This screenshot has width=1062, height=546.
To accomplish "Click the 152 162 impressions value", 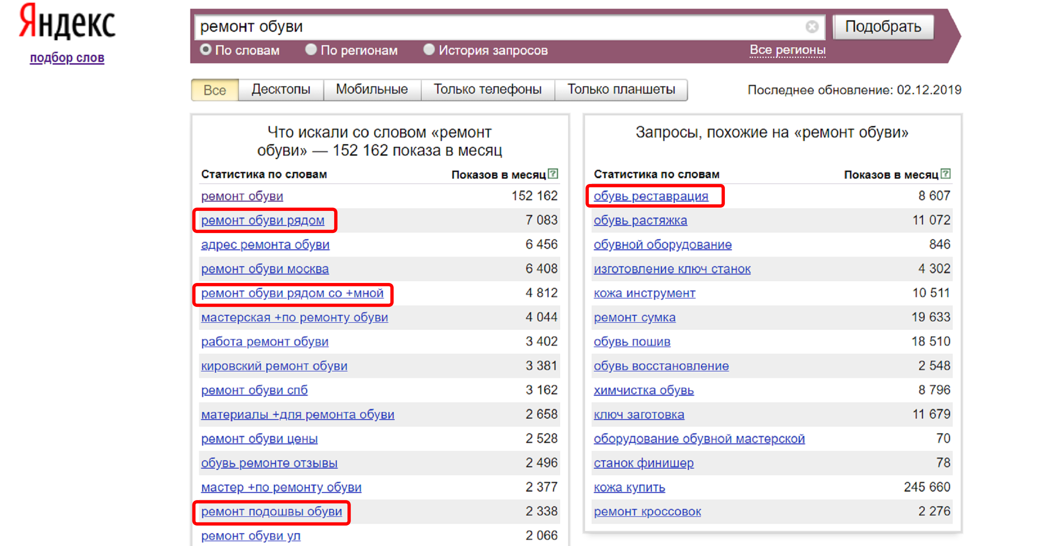I will [535, 196].
